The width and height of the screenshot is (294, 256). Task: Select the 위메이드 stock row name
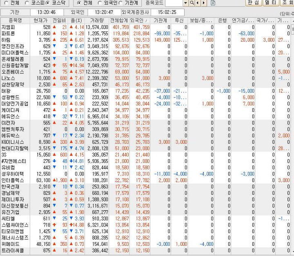pos(11,244)
